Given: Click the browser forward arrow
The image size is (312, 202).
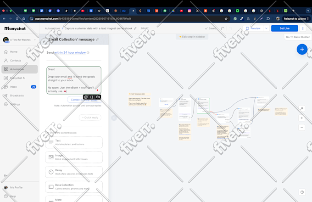Looking at the screenshot, I should click(11, 19).
